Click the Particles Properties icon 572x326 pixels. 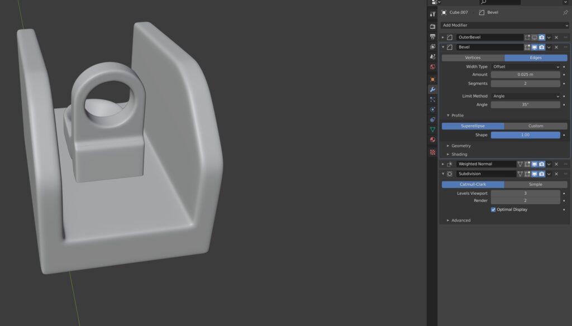[x=432, y=99]
